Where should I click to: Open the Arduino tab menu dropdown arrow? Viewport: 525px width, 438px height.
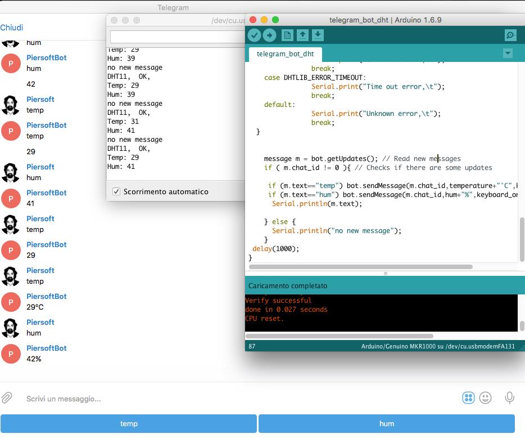508,53
